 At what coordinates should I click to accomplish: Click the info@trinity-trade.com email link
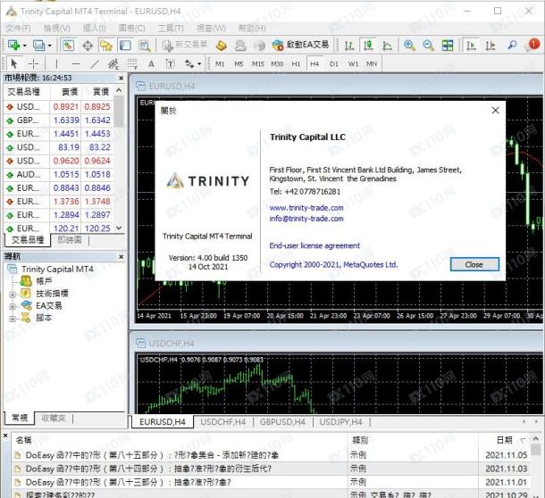[x=306, y=219]
